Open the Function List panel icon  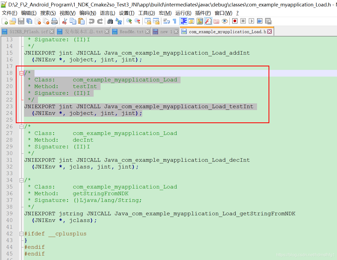(x=208, y=21)
